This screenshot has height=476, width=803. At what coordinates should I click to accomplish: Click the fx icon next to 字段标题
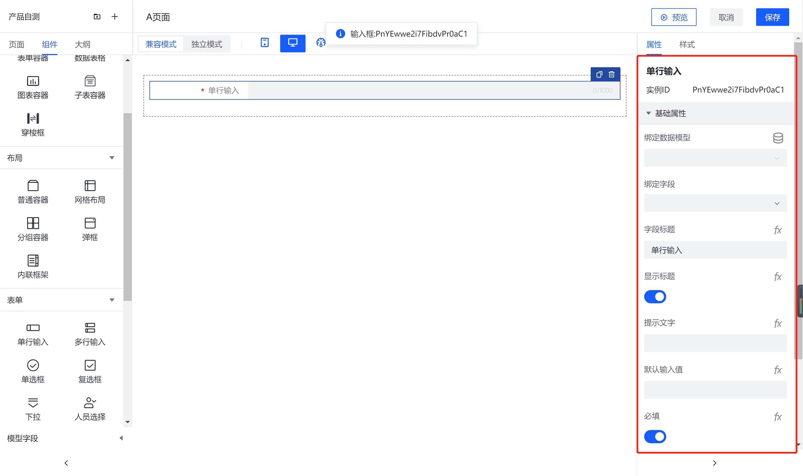(777, 230)
